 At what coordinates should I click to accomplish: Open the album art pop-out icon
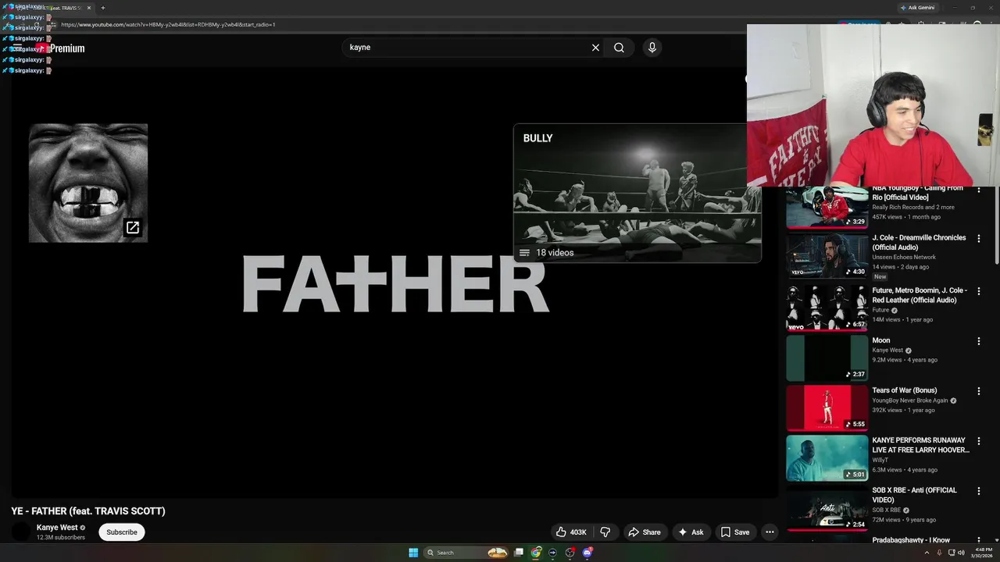tap(133, 228)
